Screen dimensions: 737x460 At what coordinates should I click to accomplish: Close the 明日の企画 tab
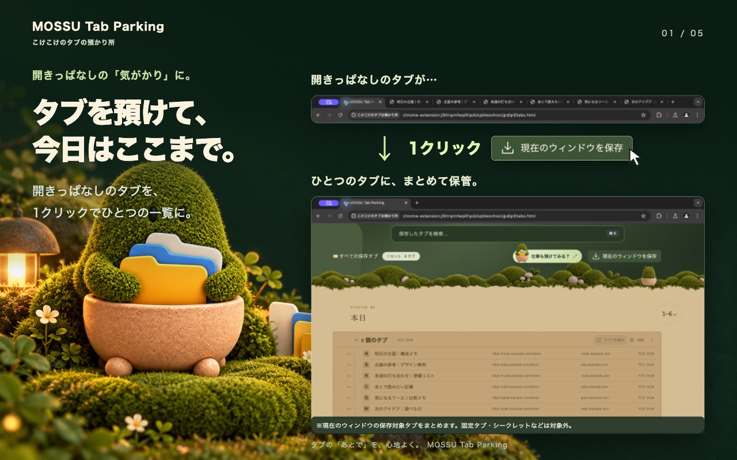click(427, 102)
